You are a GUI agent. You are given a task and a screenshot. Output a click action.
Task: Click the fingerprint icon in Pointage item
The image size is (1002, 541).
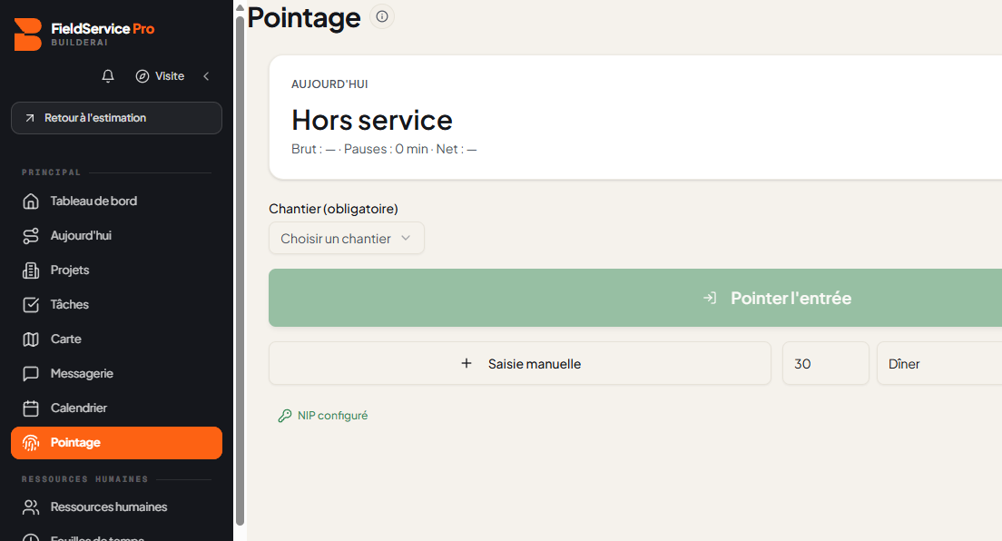31,443
